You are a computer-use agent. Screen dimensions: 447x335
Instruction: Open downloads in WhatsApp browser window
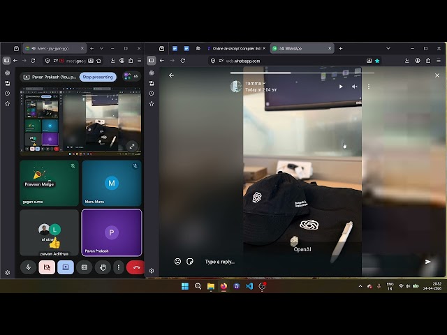click(407, 61)
